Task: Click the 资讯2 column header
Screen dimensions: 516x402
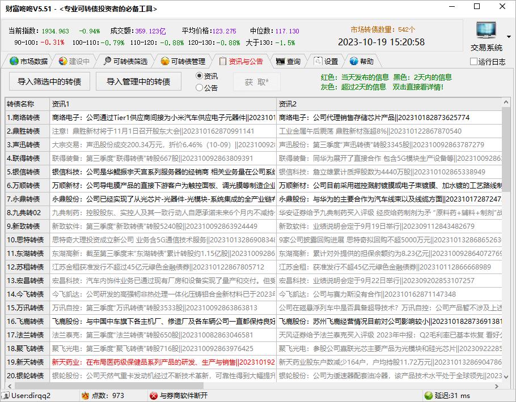Action: pos(390,104)
